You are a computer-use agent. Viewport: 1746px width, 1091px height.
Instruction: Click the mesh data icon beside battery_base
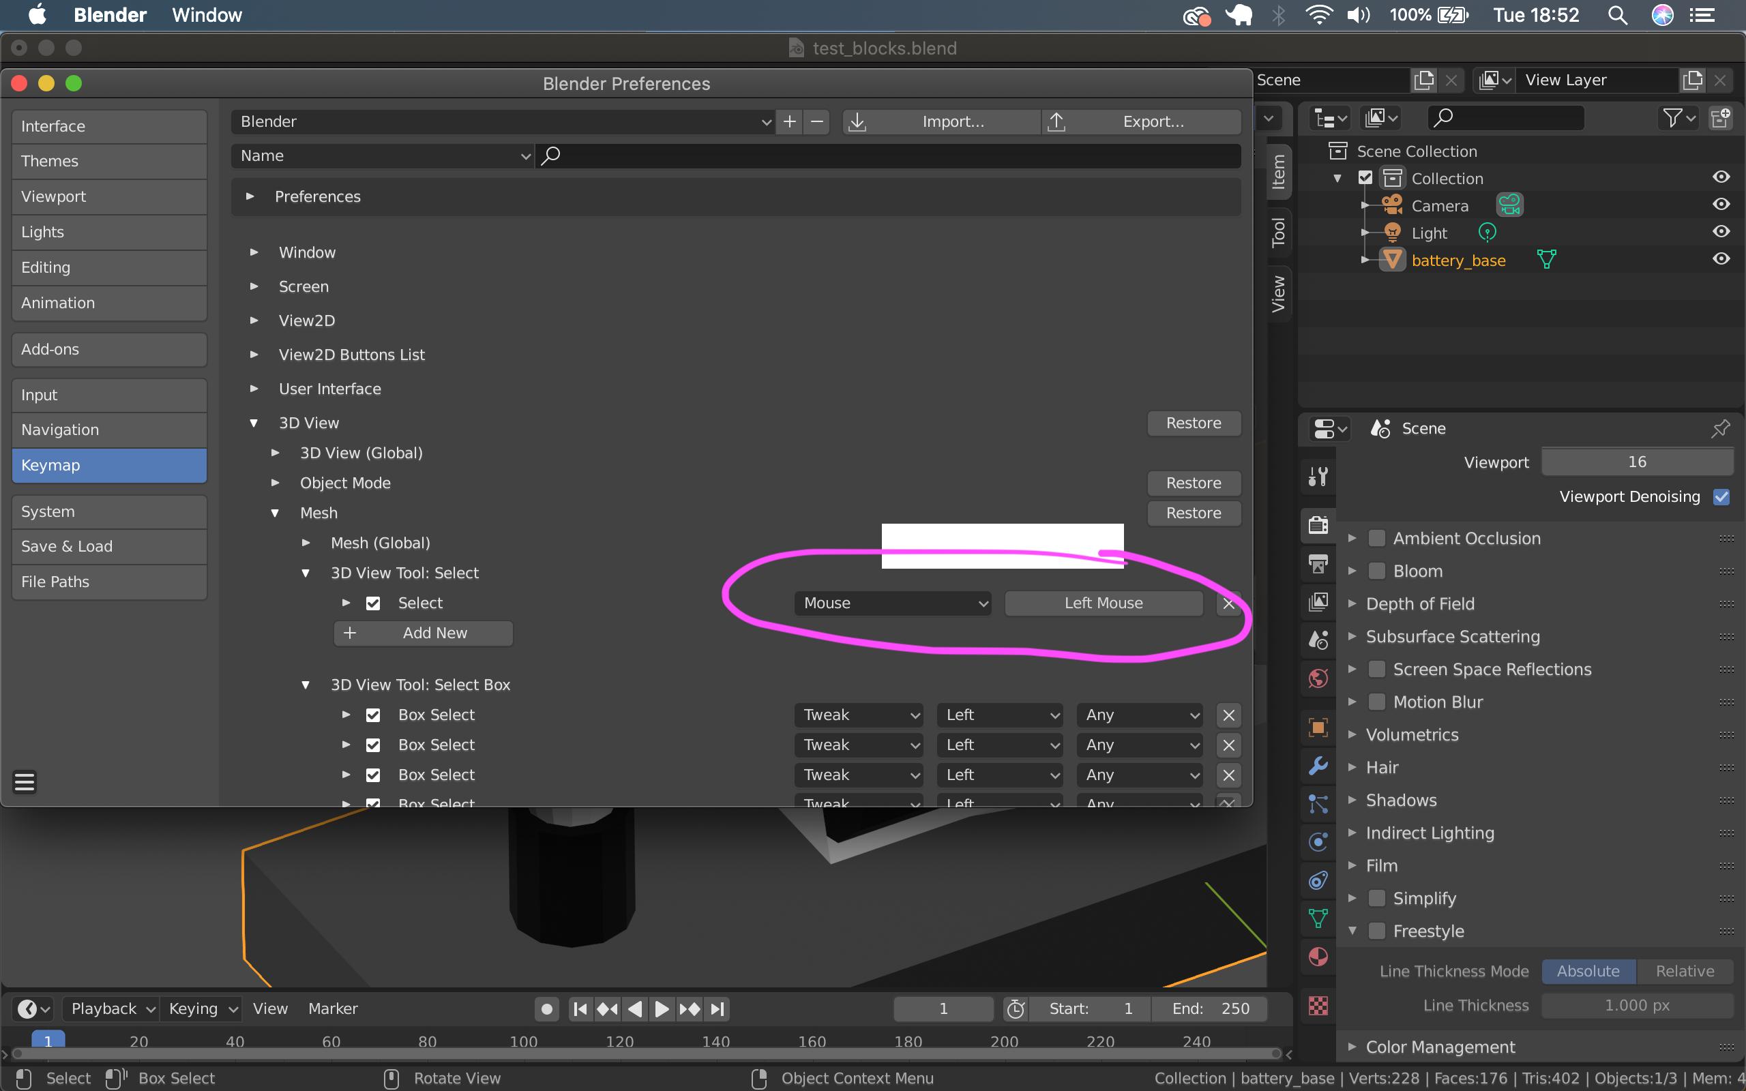tap(1545, 260)
